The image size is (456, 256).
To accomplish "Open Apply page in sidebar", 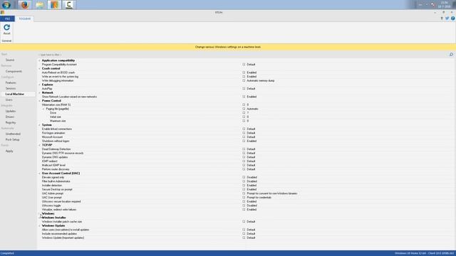I will [9, 151].
